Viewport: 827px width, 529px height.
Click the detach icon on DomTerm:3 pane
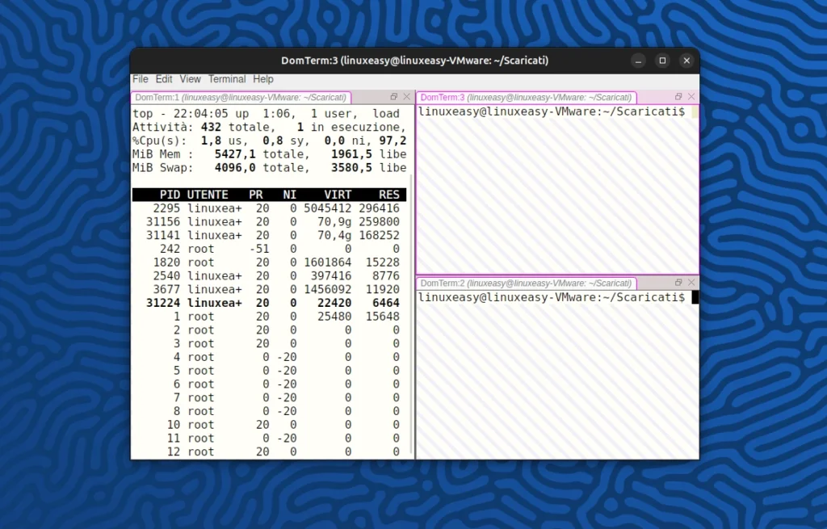tap(677, 97)
